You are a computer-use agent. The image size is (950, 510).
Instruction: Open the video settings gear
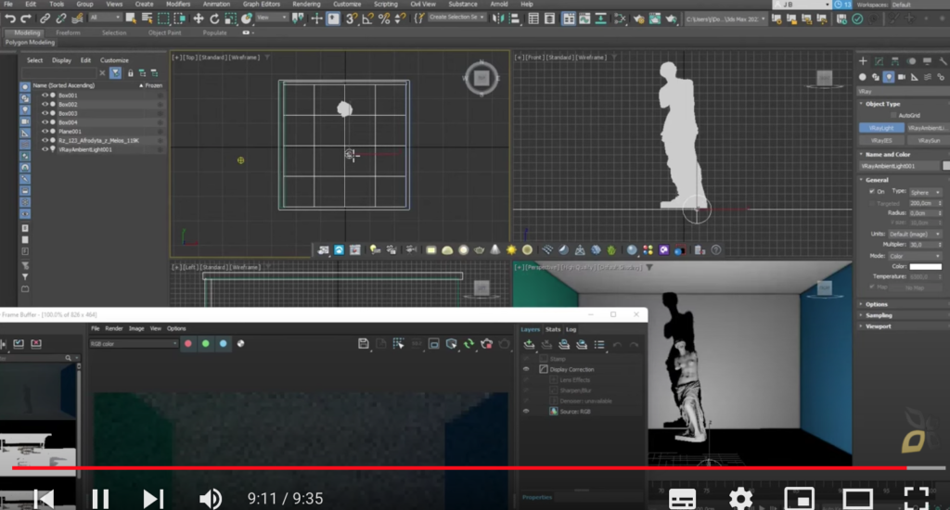coord(740,499)
